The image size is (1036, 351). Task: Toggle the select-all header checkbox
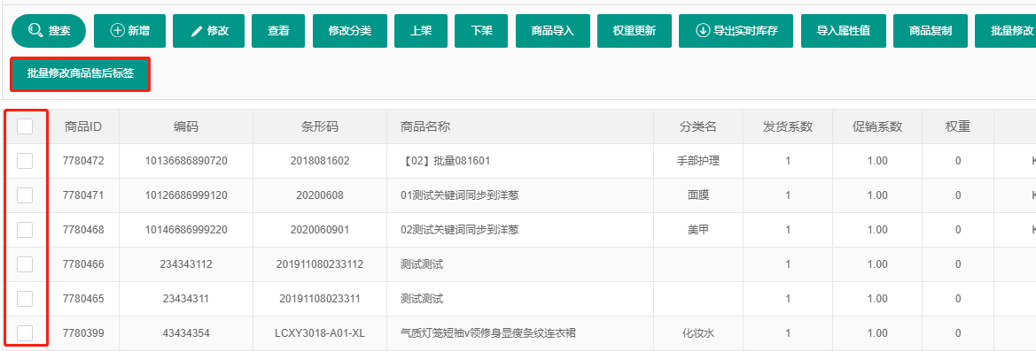click(x=25, y=126)
